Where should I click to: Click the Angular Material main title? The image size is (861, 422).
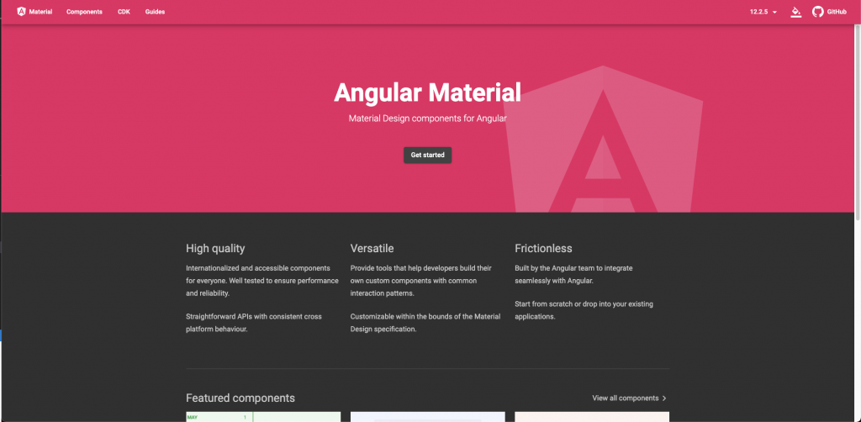pos(427,92)
